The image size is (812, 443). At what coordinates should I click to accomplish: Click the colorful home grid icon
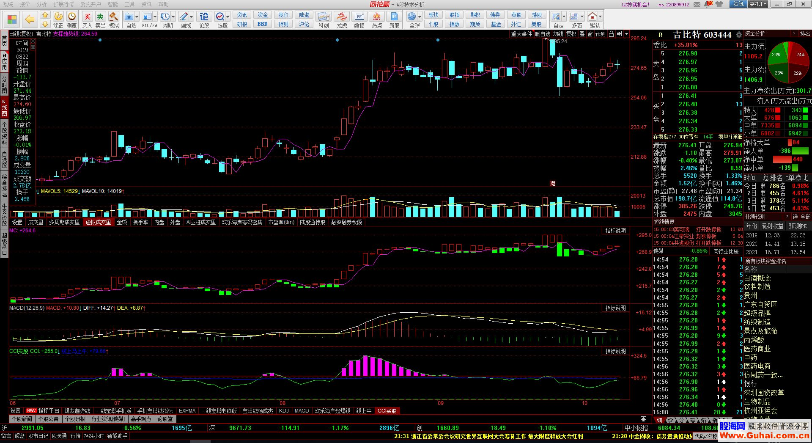point(12,19)
